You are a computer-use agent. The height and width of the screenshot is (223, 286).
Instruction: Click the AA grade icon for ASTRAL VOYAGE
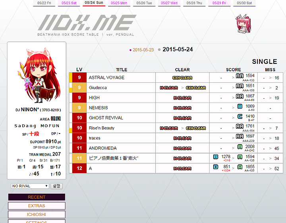(x=240, y=76)
